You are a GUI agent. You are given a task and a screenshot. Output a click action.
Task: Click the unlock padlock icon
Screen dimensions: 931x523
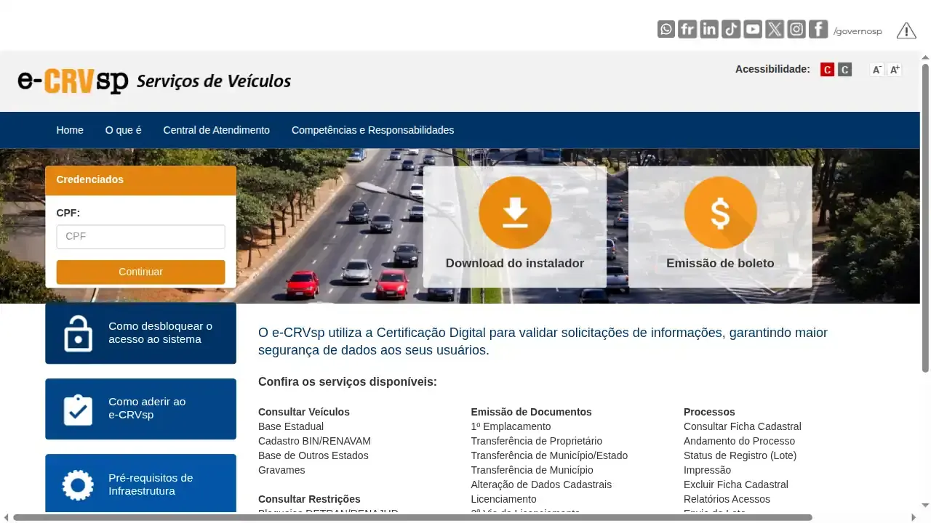pyautogui.click(x=78, y=333)
